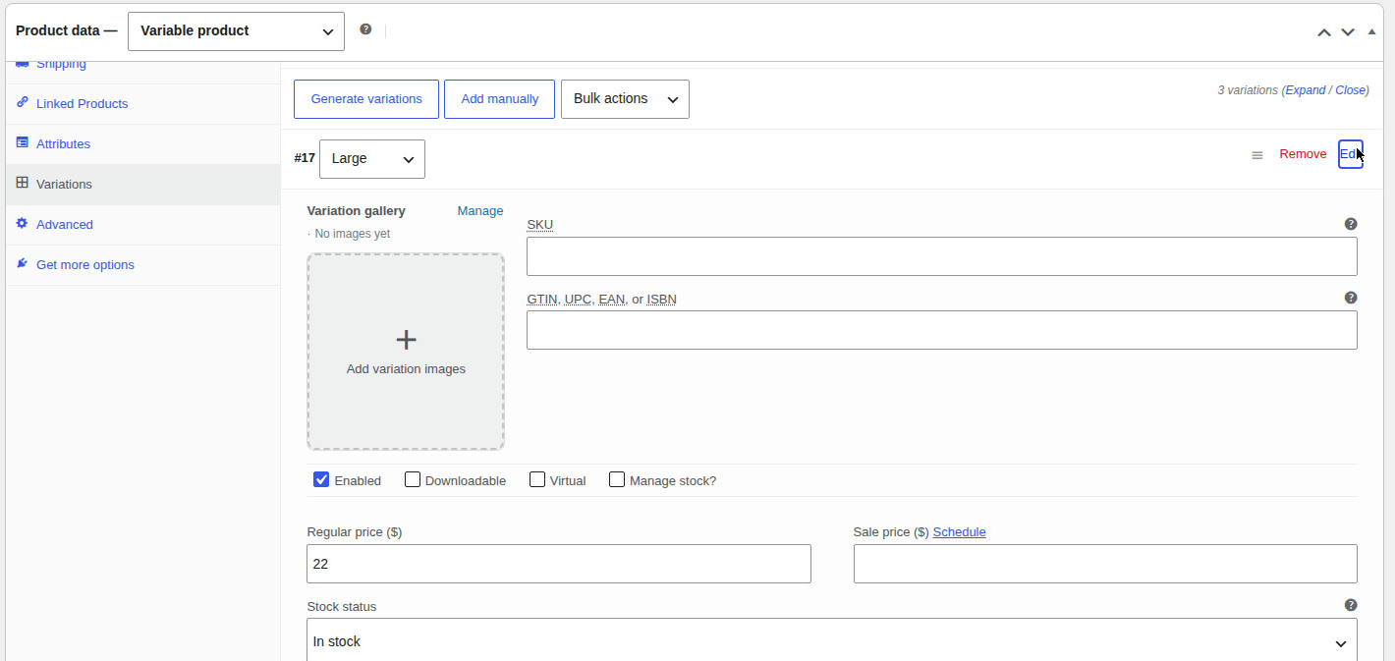The width and height of the screenshot is (1395, 661).
Task: Focus the GTIN, UPC, EAN, or ISBN field
Action: tap(942, 330)
